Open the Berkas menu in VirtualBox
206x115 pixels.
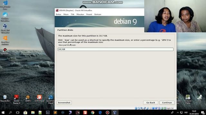[59, 14]
